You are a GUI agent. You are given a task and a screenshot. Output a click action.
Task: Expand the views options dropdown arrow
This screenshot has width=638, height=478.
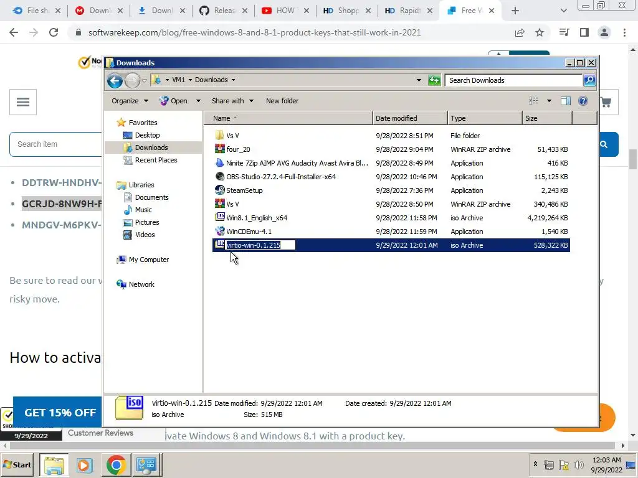tap(549, 101)
